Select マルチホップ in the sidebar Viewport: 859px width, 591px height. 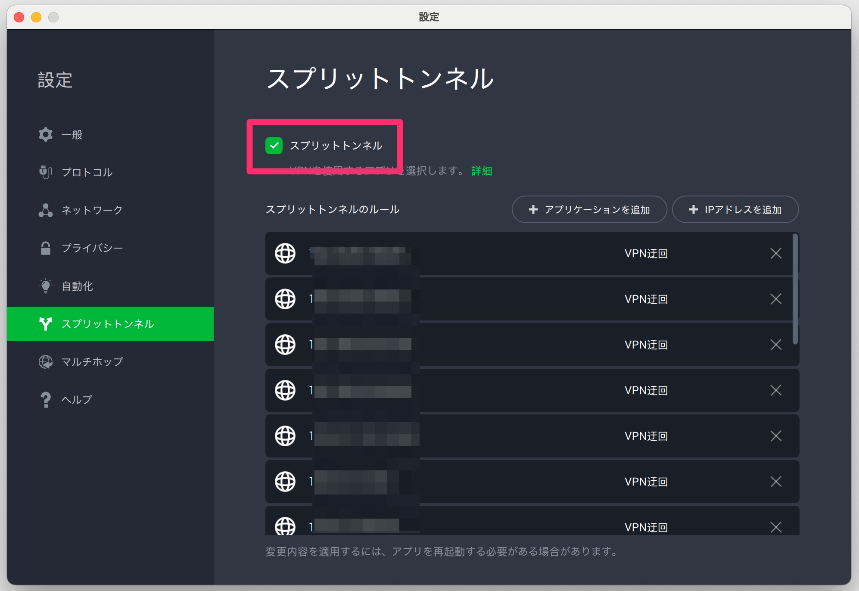coord(110,362)
